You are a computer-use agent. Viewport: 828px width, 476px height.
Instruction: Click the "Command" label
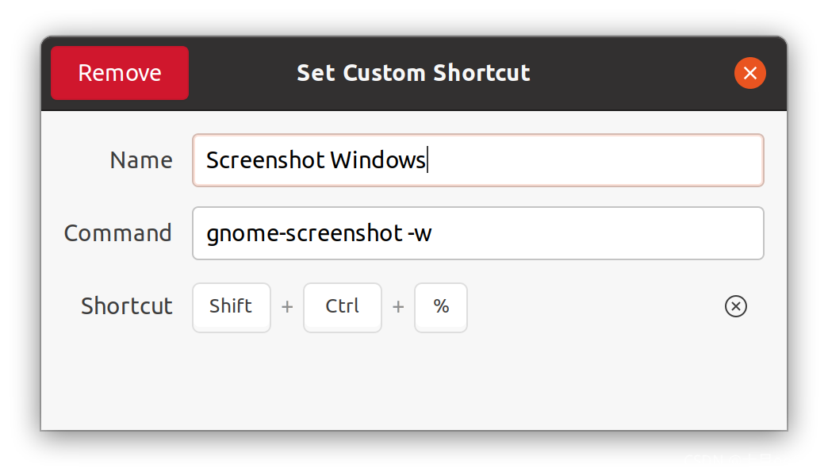tap(118, 233)
